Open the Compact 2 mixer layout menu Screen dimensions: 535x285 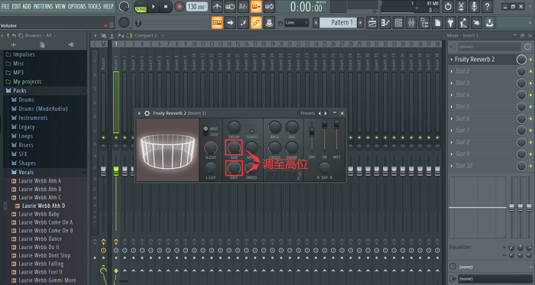click(146, 35)
